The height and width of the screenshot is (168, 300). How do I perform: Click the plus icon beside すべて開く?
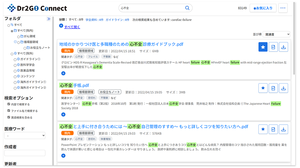coord(61,26)
